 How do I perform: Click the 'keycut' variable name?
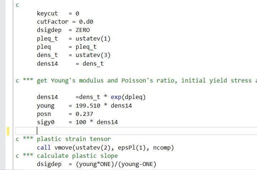point(47,13)
